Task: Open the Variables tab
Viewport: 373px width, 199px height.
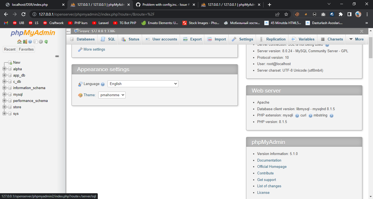Action: (x=303, y=39)
